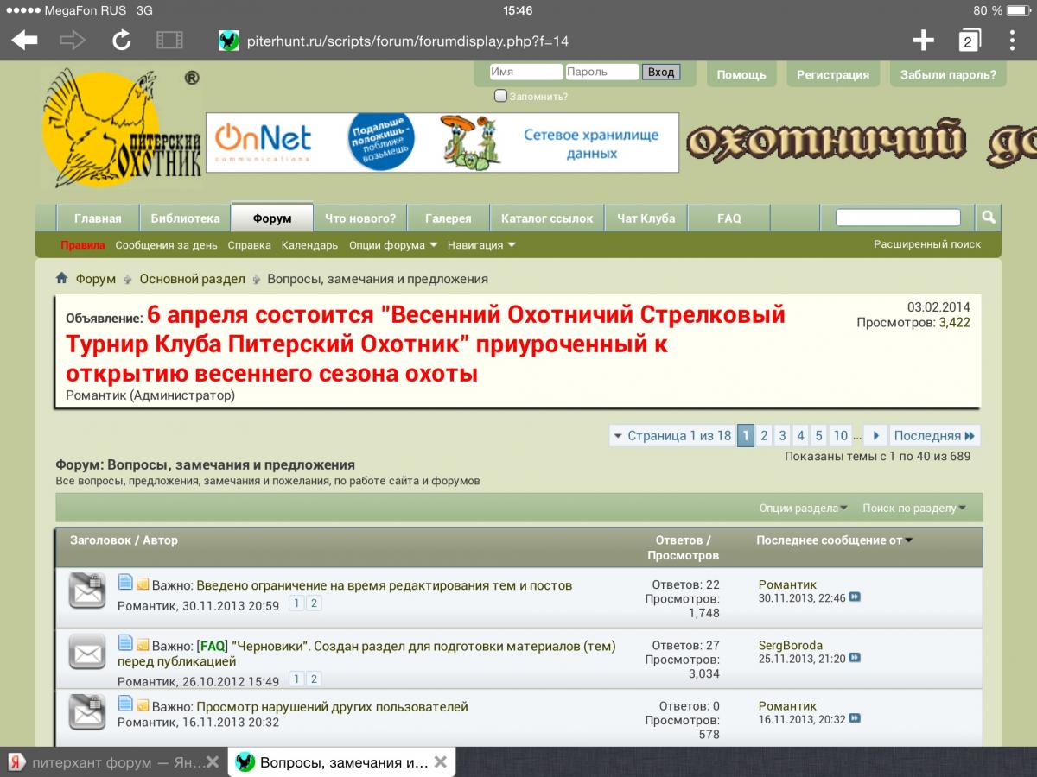Open the browser three-dot menu

pyautogui.click(x=1012, y=40)
